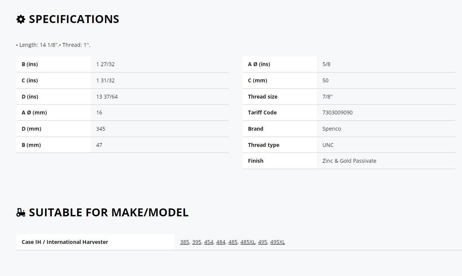The image size is (462, 276).
Task: Click the gear icon beside Specifications
Action: pyautogui.click(x=21, y=19)
